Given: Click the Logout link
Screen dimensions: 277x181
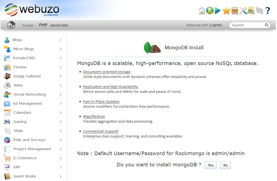Looking at the screenshot, I should click(x=215, y=25).
